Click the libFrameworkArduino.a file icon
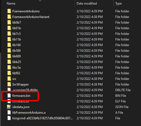141x126 pixels. 9,112
